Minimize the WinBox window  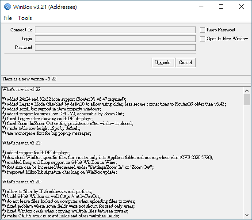point(201,7)
